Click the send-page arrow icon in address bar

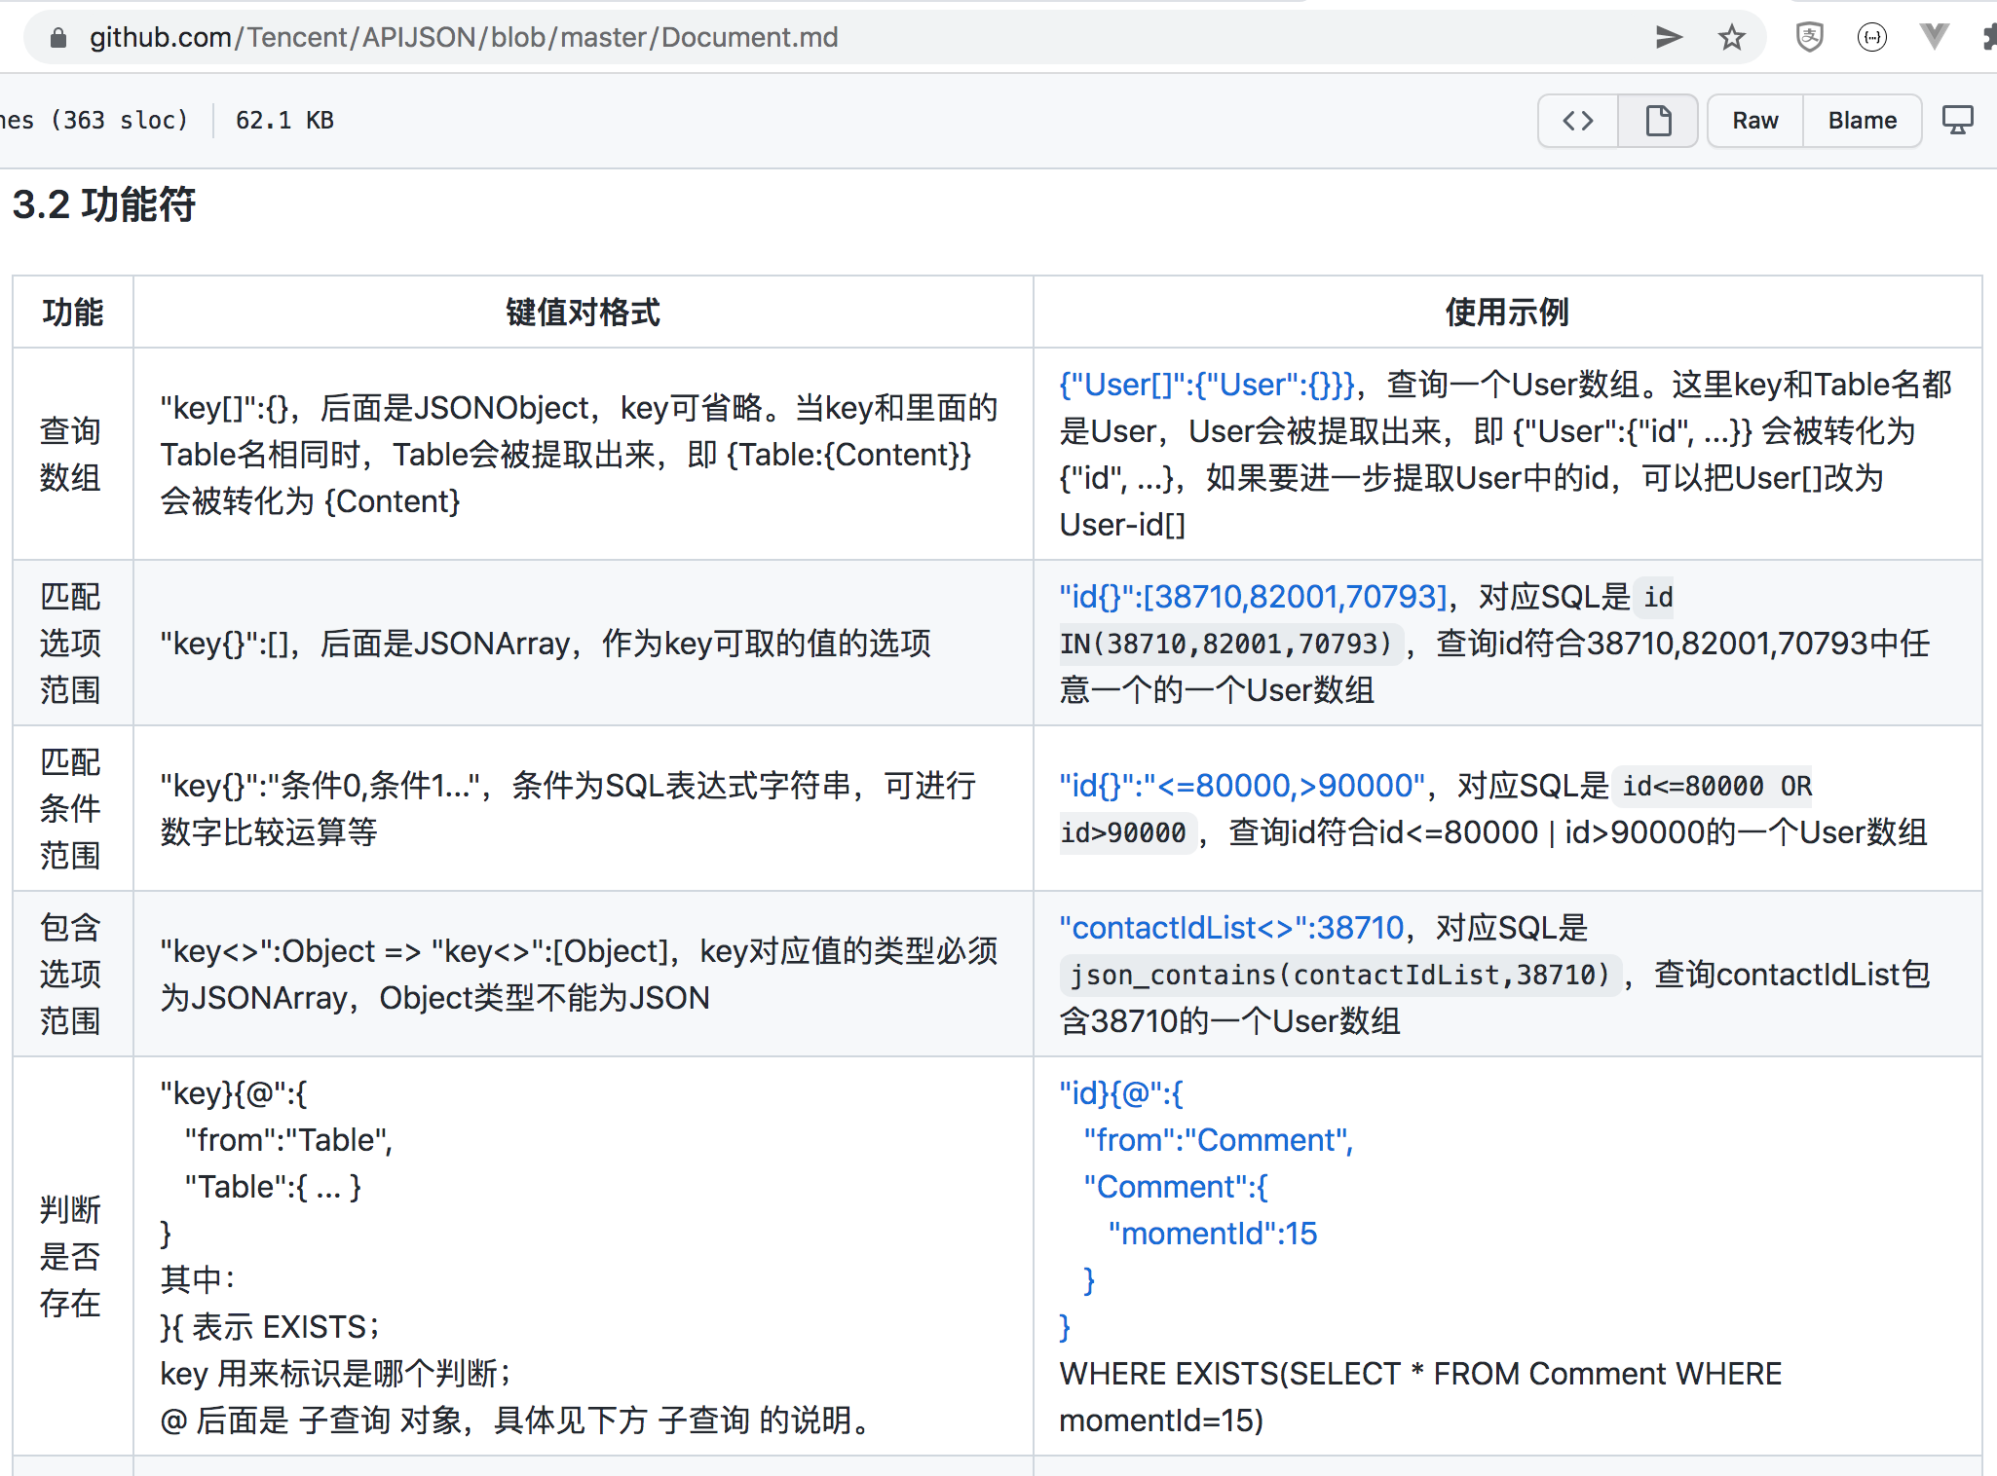pyautogui.click(x=1669, y=38)
